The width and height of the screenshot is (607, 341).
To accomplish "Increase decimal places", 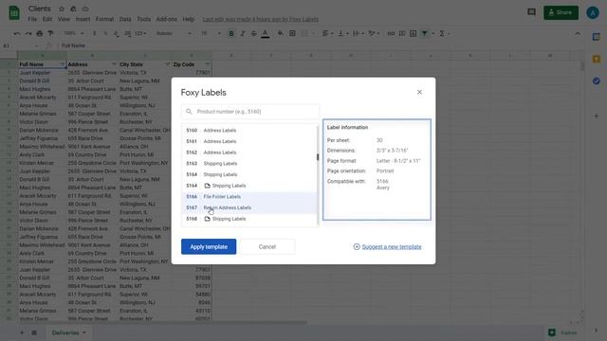I will click(x=128, y=34).
